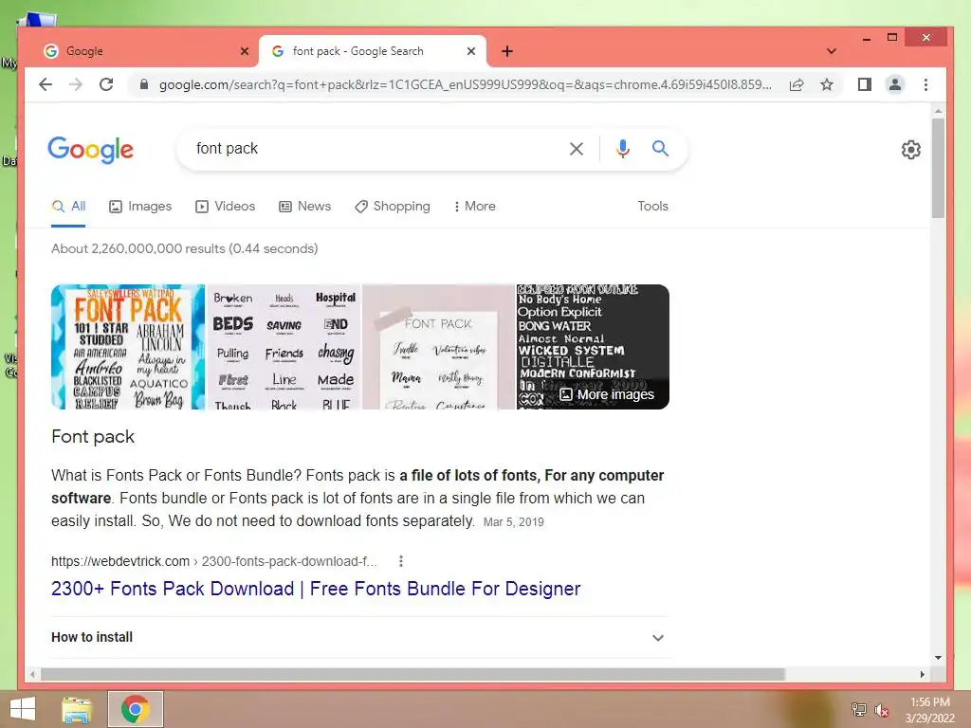Screen dimensions: 971x728
Task: Click the scrollbar up arrow
Action: coord(938,112)
